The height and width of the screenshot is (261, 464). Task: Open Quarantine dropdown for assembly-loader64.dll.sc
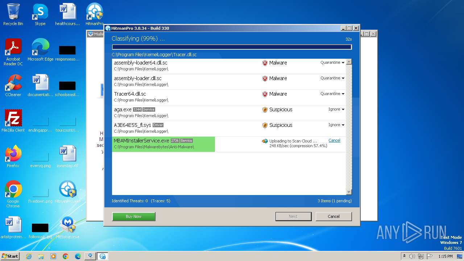pyautogui.click(x=332, y=63)
